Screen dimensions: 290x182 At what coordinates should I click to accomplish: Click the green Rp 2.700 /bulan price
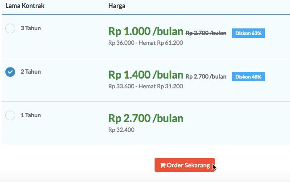pyautogui.click(x=146, y=119)
